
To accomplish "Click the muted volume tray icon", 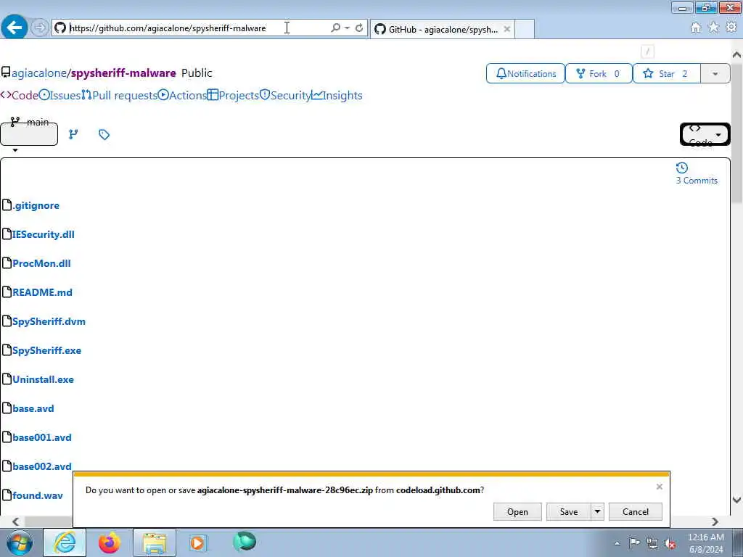I will pyautogui.click(x=670, y=544).
